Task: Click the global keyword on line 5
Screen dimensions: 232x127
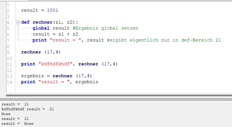Action: (41, 28)
